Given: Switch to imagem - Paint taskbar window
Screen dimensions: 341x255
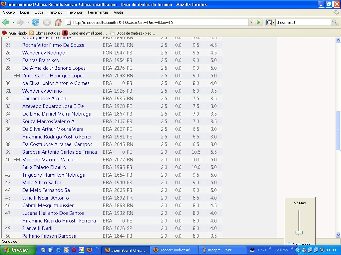Looking at the screenshot, I should point(223,250).
